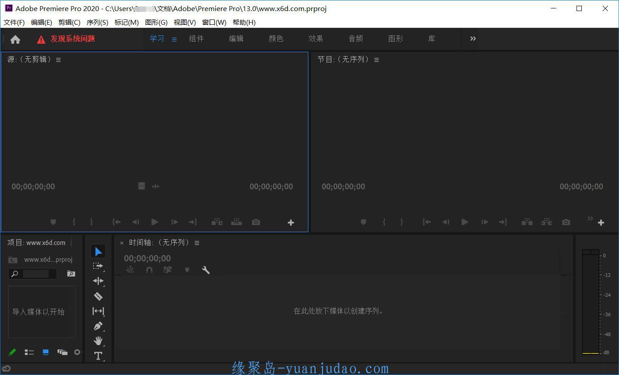Switch to 编辑 workspace tab
The image size is (619, 375).
pyautogui.click(x=236, y=39)
